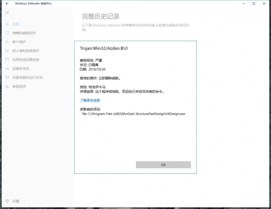Click the Home (主页) house icon
This screenshot has width=271, height=209.
[x=7, y=24]
